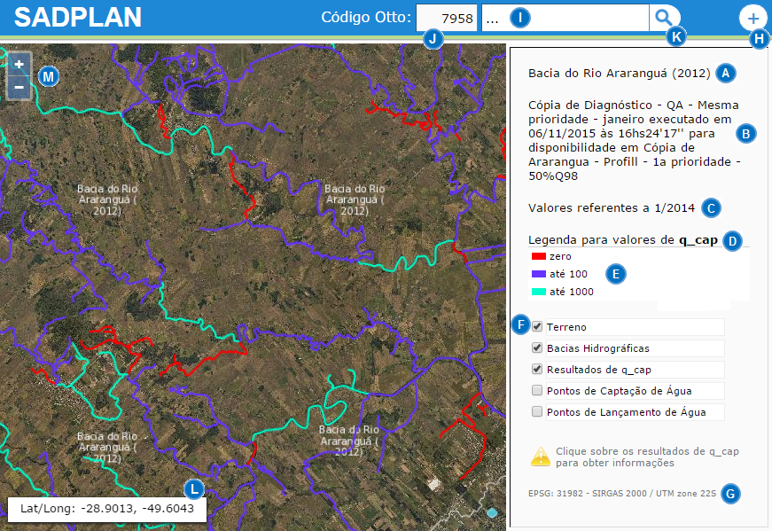Image resolution: width=772 pixels, height=531 pixels.
Task: Enable Pontos de Captação de Água
Action: tap(537, 391)
